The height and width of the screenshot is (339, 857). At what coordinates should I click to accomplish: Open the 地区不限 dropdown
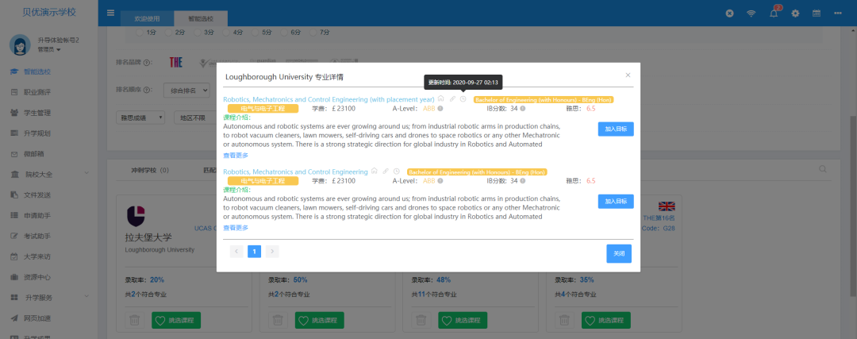[196, 117]
